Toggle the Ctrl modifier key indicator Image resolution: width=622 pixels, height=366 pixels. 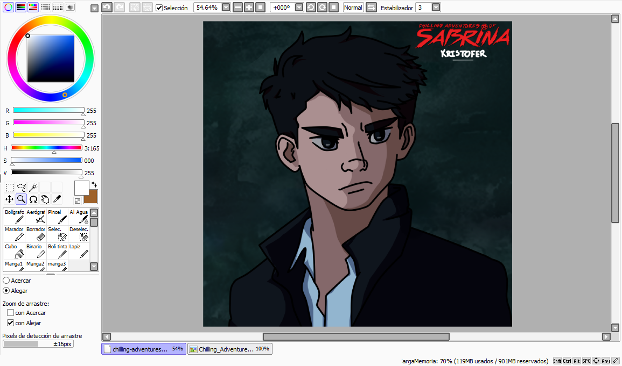[x=567, y=361]
